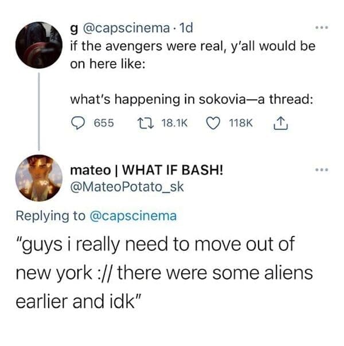Open the @capscinema handle in the tweet header
Screen dimensions: 344x346
pos(126,28)
